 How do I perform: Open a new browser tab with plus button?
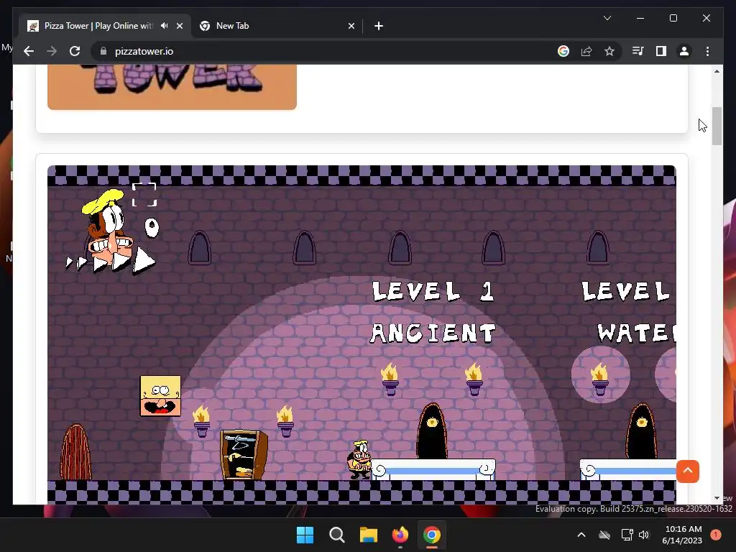coord(379,26)
